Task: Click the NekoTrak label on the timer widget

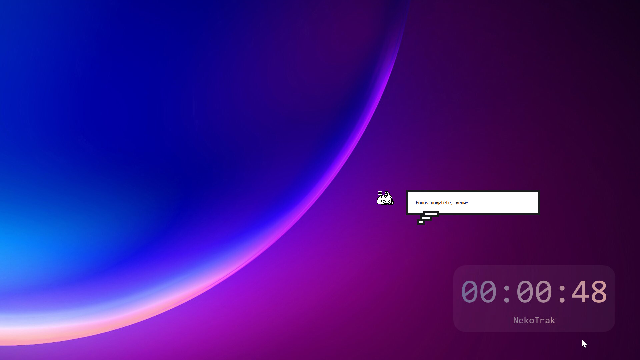Action: [534, 320]
